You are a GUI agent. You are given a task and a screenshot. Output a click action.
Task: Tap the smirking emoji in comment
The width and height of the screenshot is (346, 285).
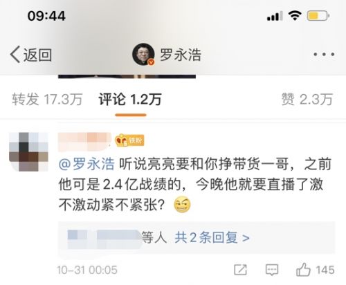coord(182,204)
